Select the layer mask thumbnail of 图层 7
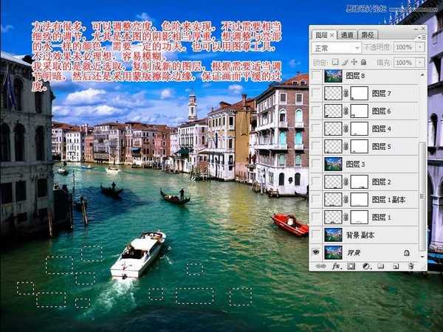 [360, 94]
